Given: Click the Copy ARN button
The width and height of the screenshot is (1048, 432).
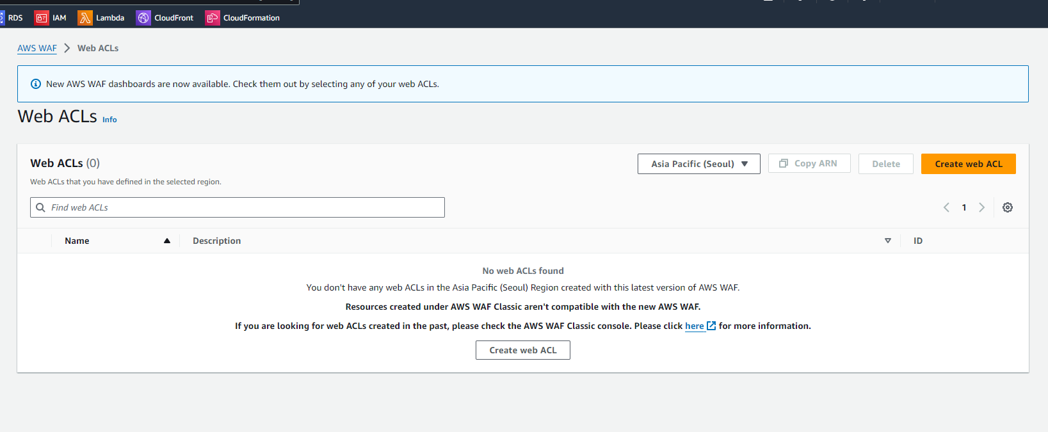Looking at the screenshot, I should (809, 163).
